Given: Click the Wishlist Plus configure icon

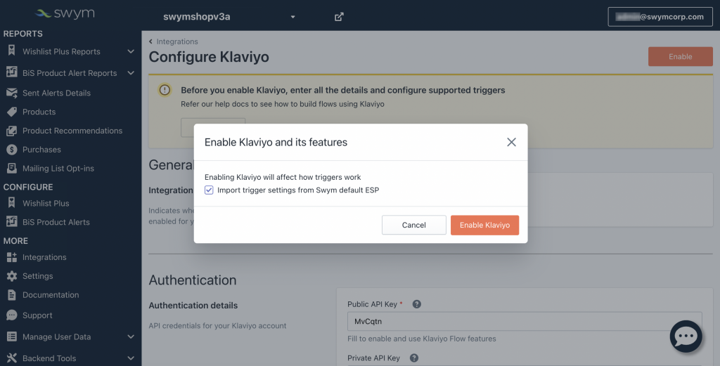Looking at the screenshot, I should point(11,202).
